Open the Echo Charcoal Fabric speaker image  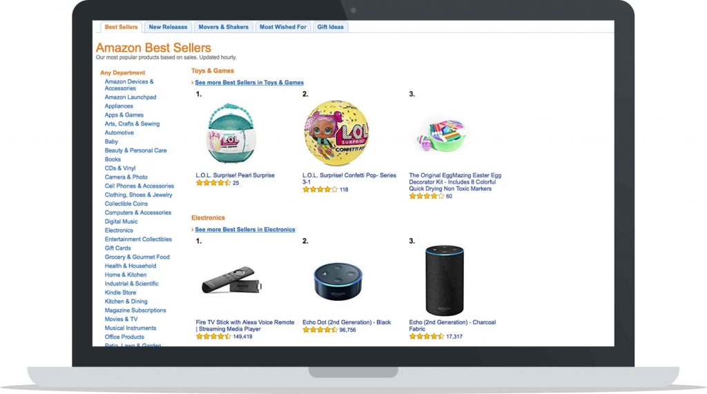pos(445,279)
